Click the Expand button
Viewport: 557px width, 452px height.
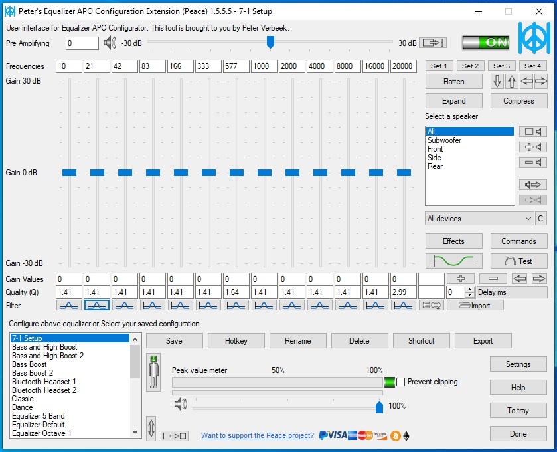click(x=453, y=100)
